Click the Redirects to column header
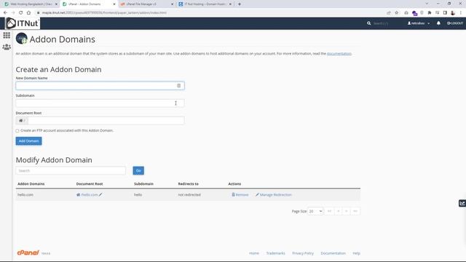This screenshot has width=466, height=262. pyautogui.click(x=188, y=184)
